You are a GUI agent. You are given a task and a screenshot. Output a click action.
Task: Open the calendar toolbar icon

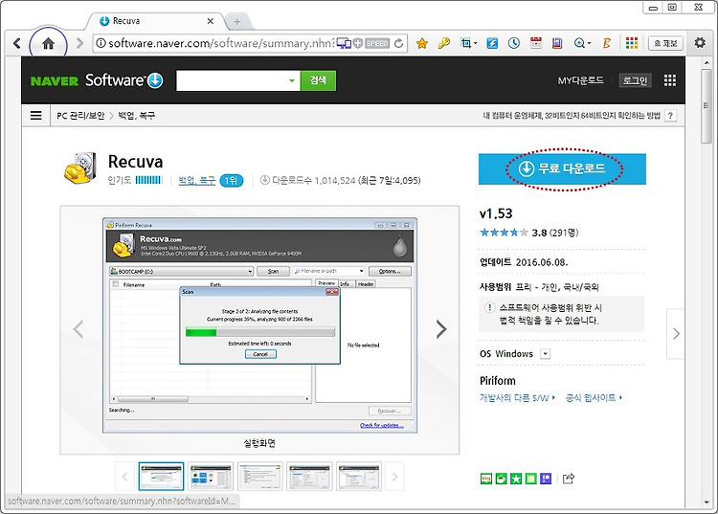click(536, 43)
